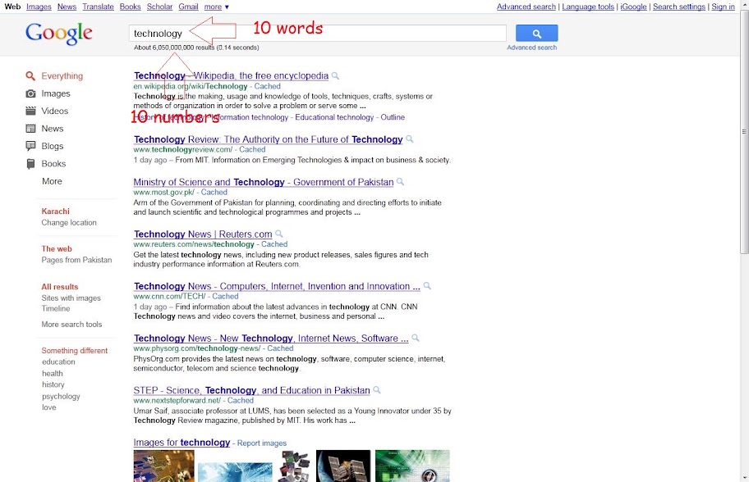
Task: Click the blue search magnifier button
Action: [536, 34]
